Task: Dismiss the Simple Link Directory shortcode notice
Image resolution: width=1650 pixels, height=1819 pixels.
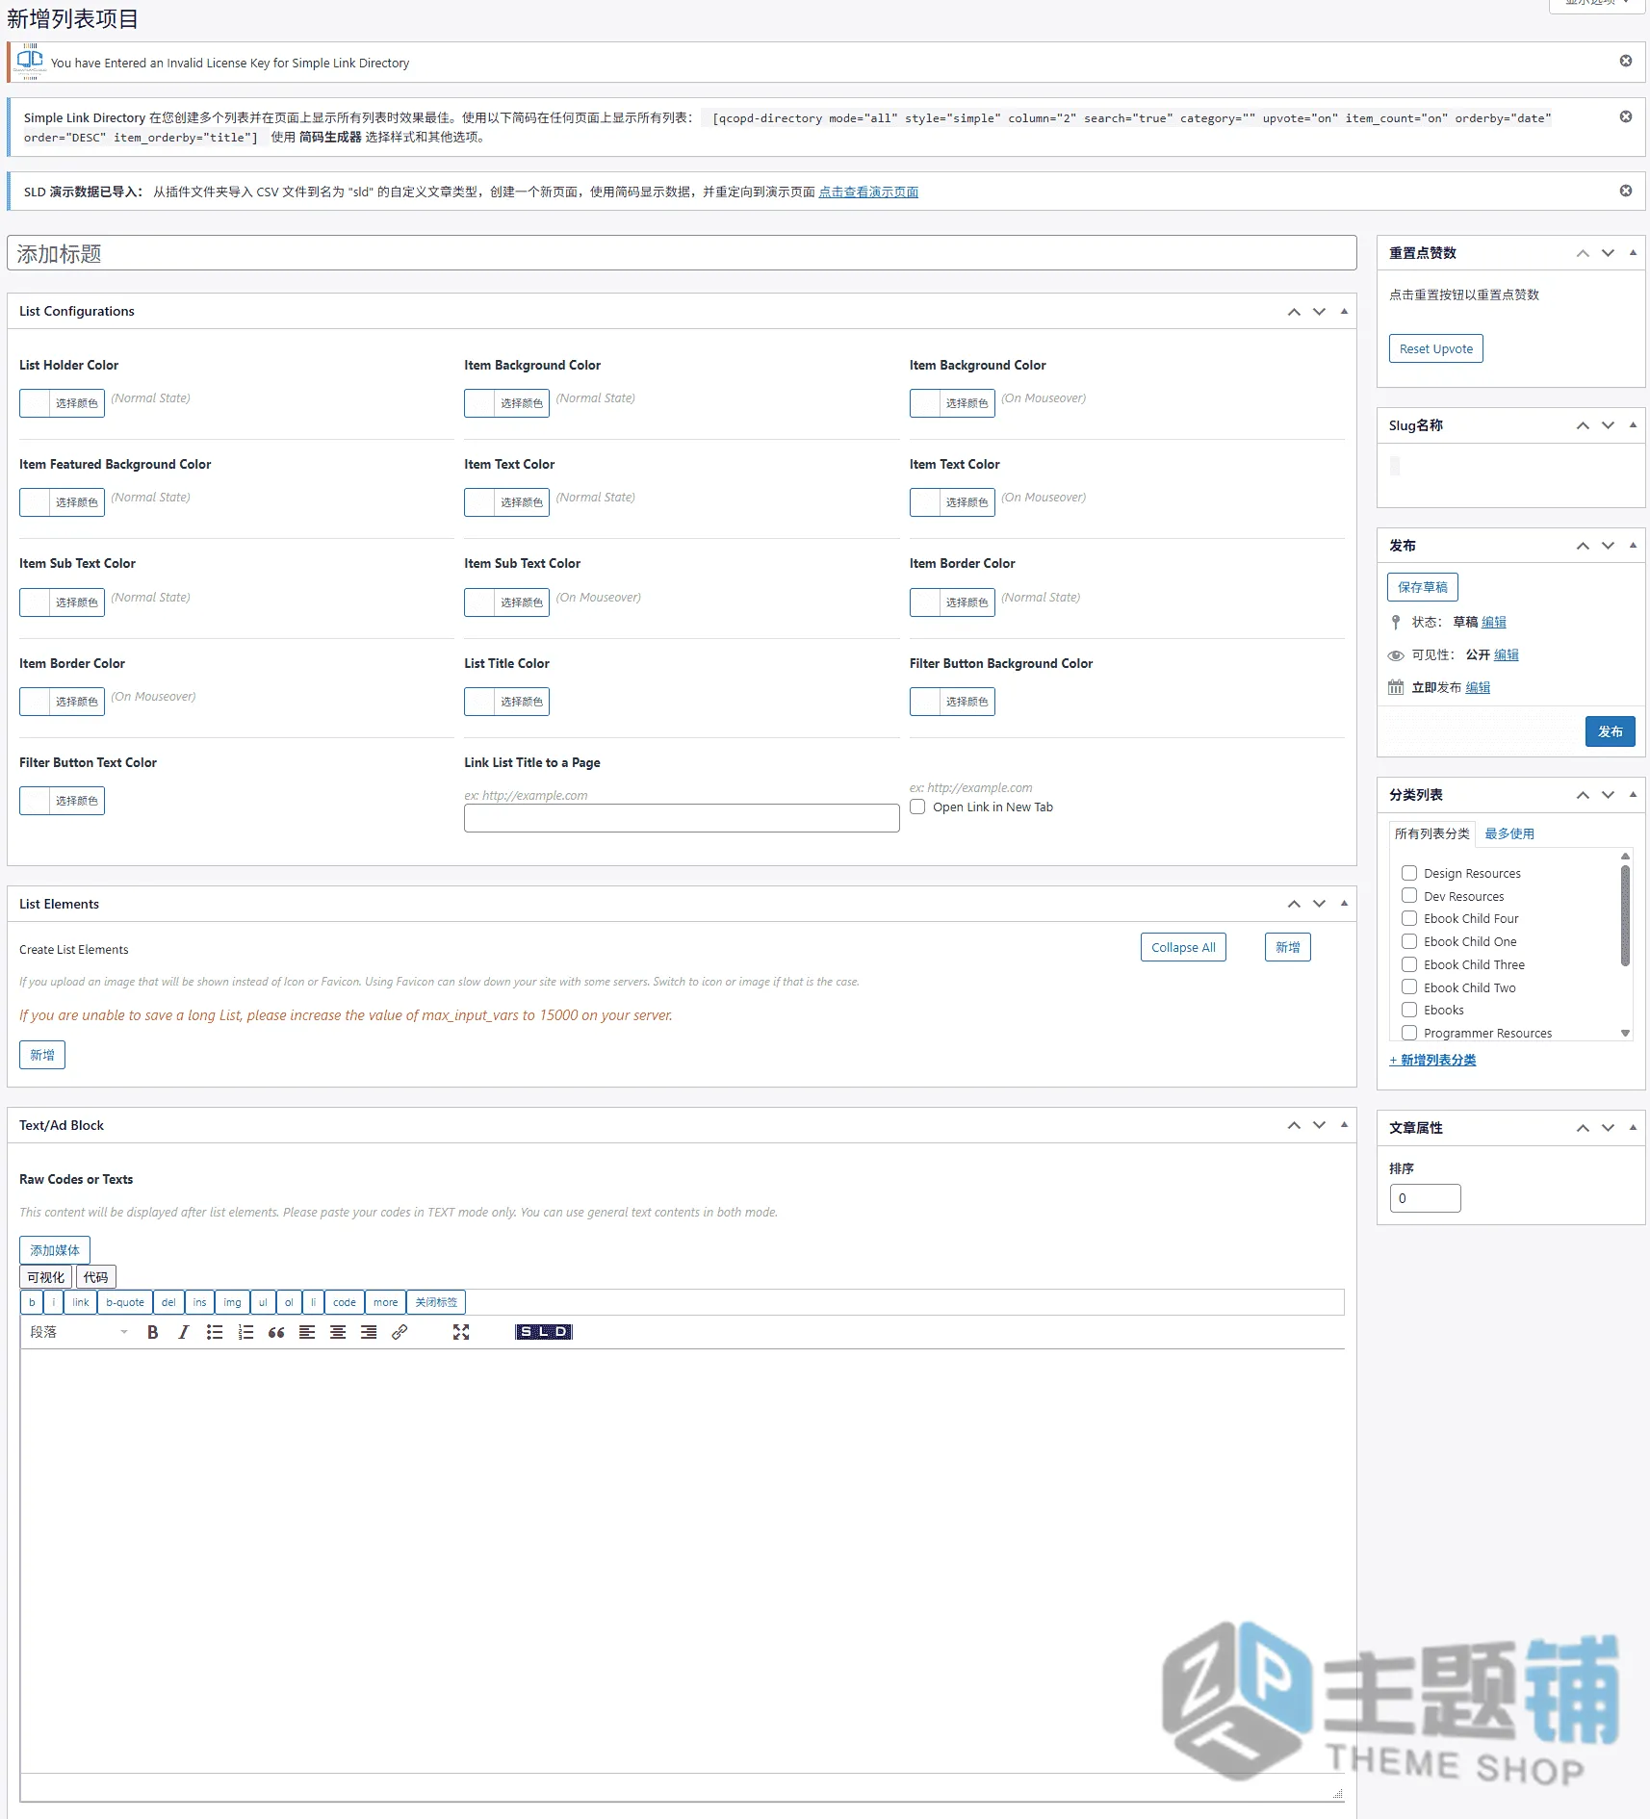Action: pyautogui.click(x=1626, y=116)
